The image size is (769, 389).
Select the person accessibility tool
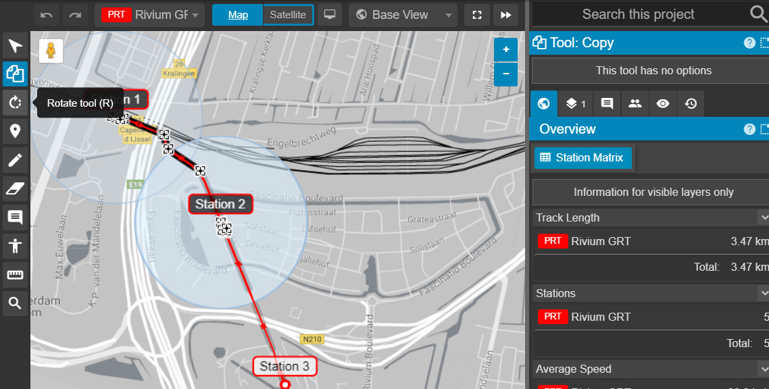15,245
